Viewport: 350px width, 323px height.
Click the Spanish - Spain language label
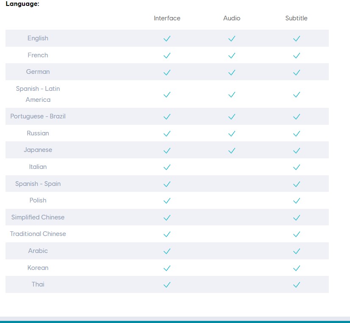(x=38, y=184)
